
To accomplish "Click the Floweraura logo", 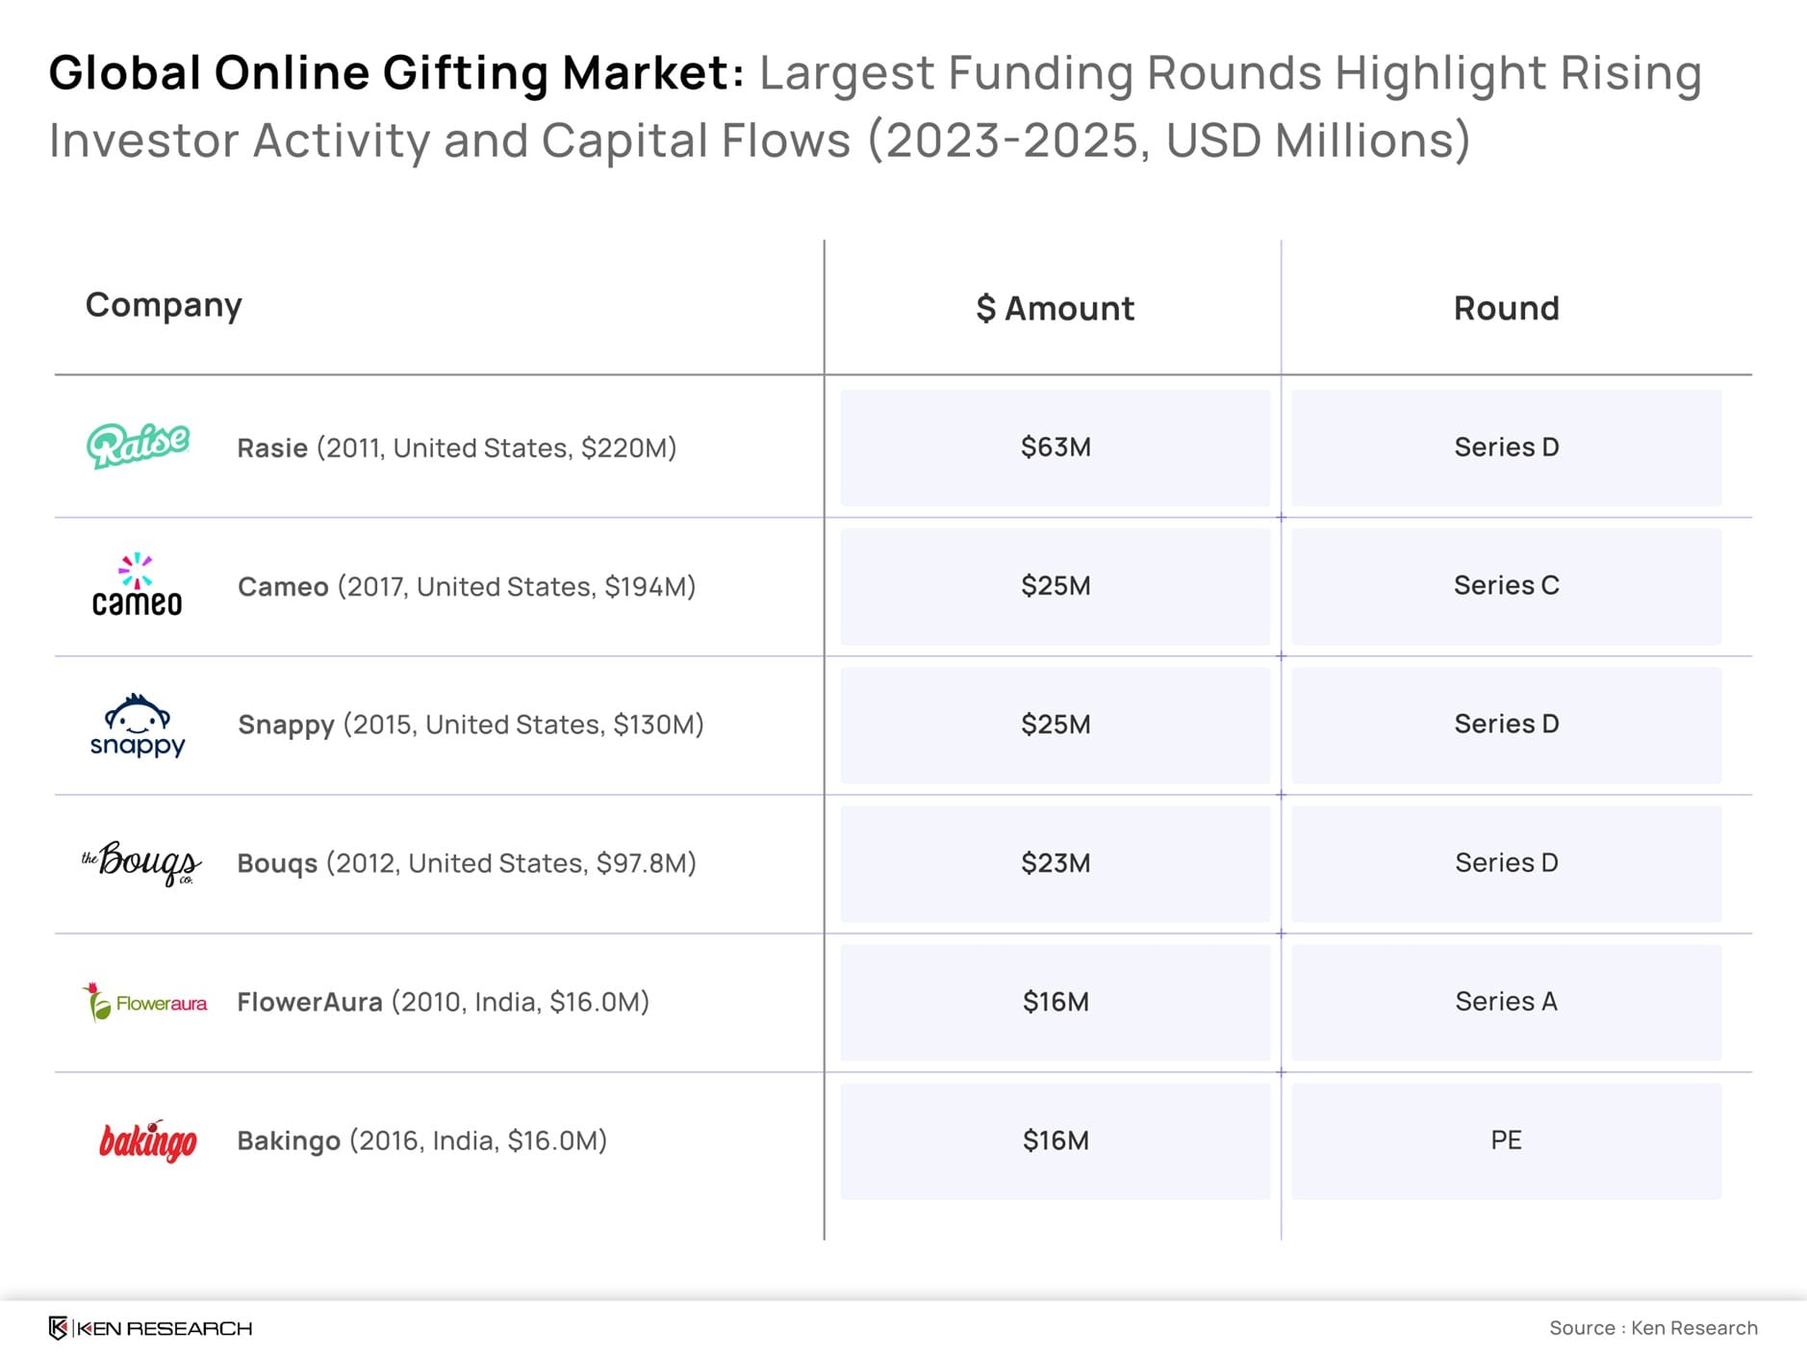I will [144, 1002].
